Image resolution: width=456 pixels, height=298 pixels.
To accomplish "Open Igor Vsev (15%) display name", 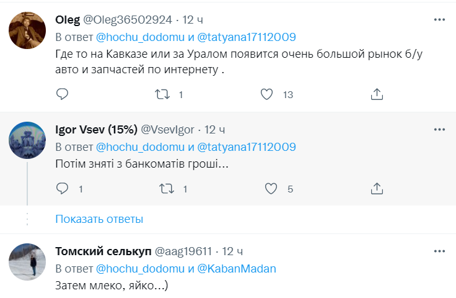I will [x=96, y=130].
